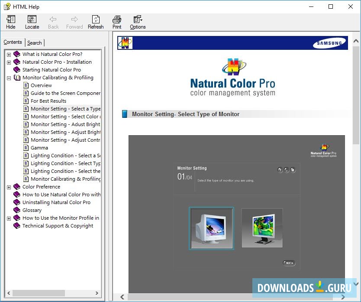361x302 pixels.
Task: Click the CRT monitor thumbnail image
Action: [211, 228]
